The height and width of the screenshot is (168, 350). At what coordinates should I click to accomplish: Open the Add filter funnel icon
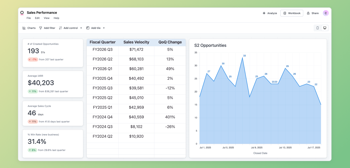(x=40, y=28)
